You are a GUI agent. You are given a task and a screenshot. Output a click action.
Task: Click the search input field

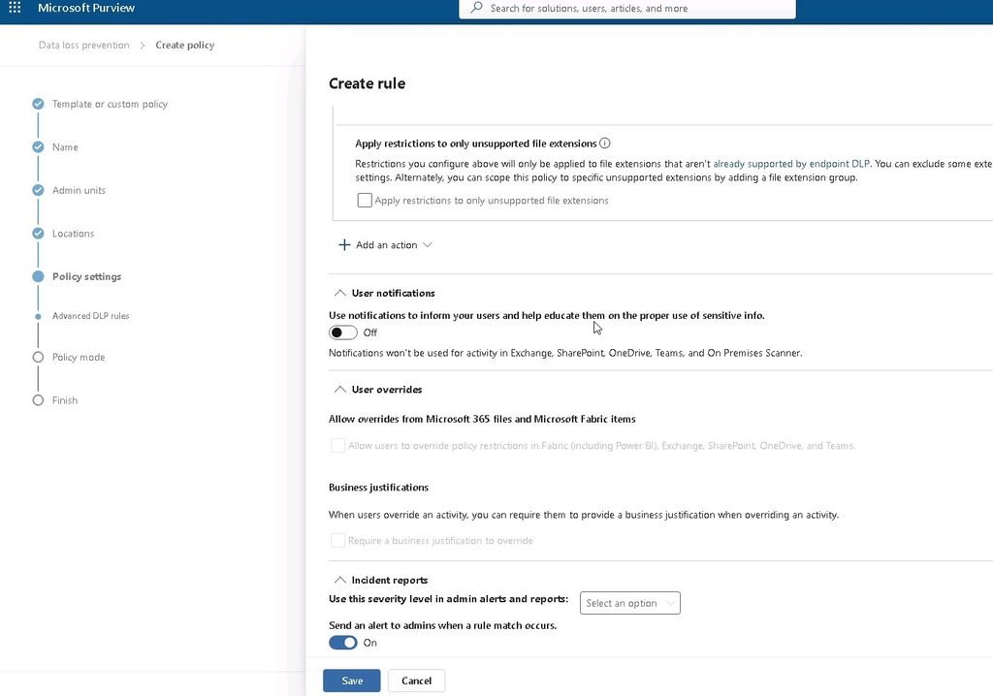627,8
